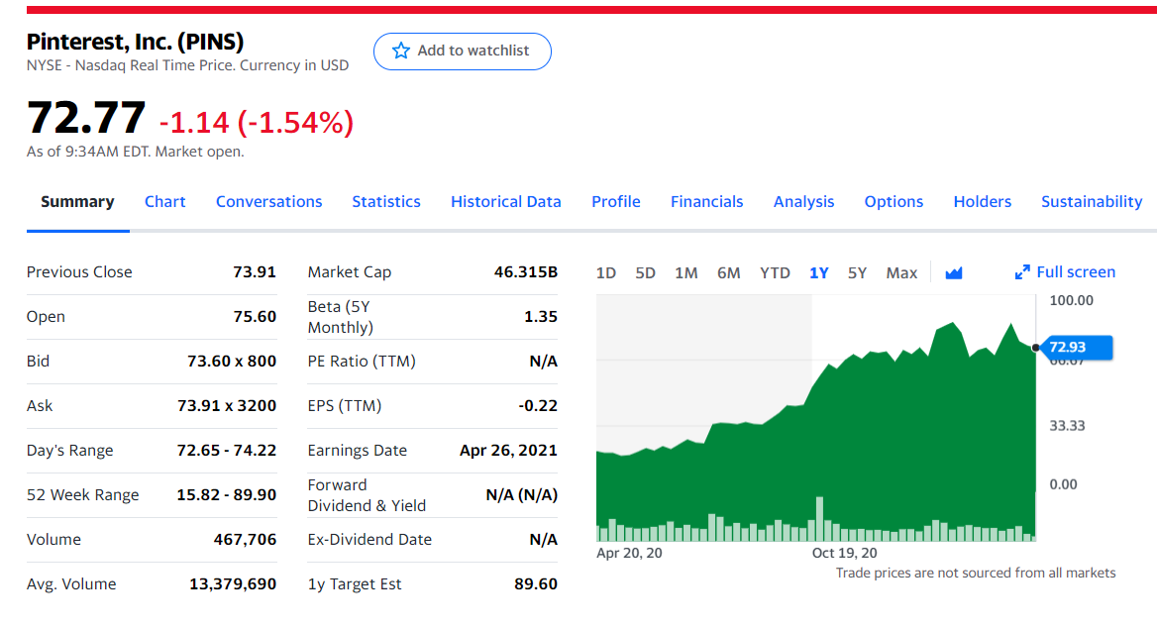
Task: Click the 0.00 y-axis label
Action: (x=1063, y=484)
